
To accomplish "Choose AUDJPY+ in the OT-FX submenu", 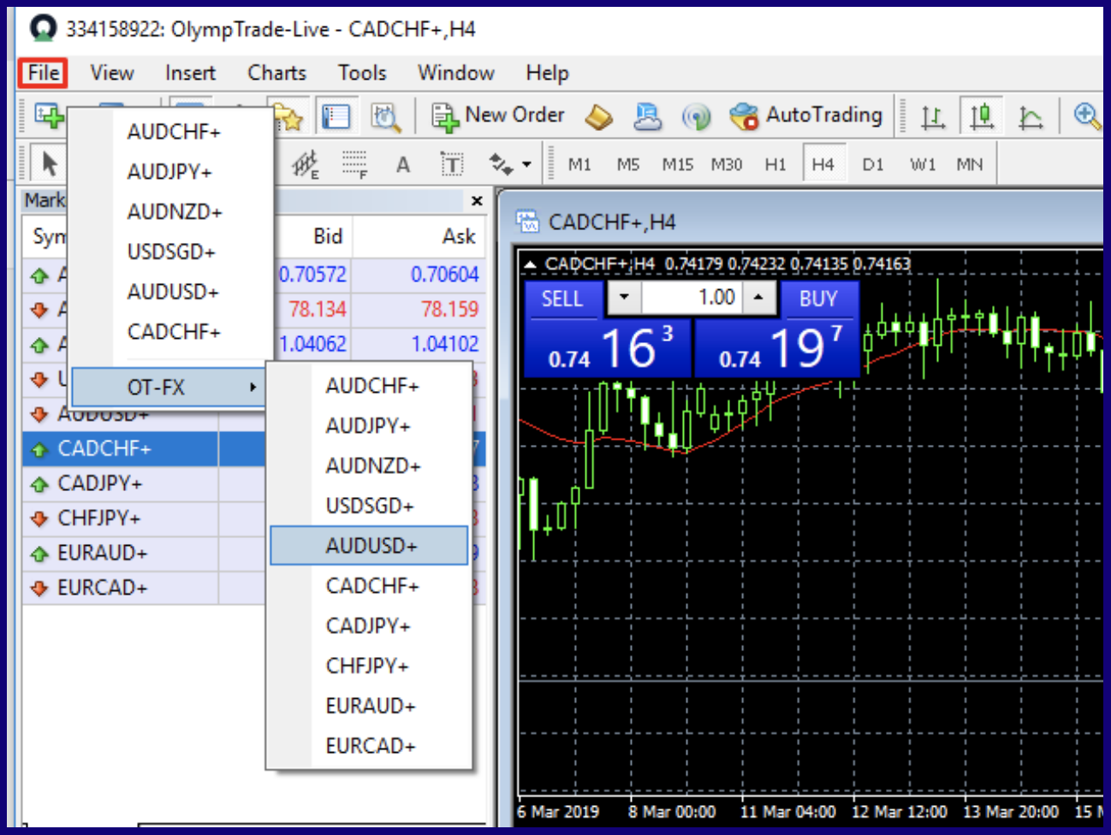I will pos(370,426).
